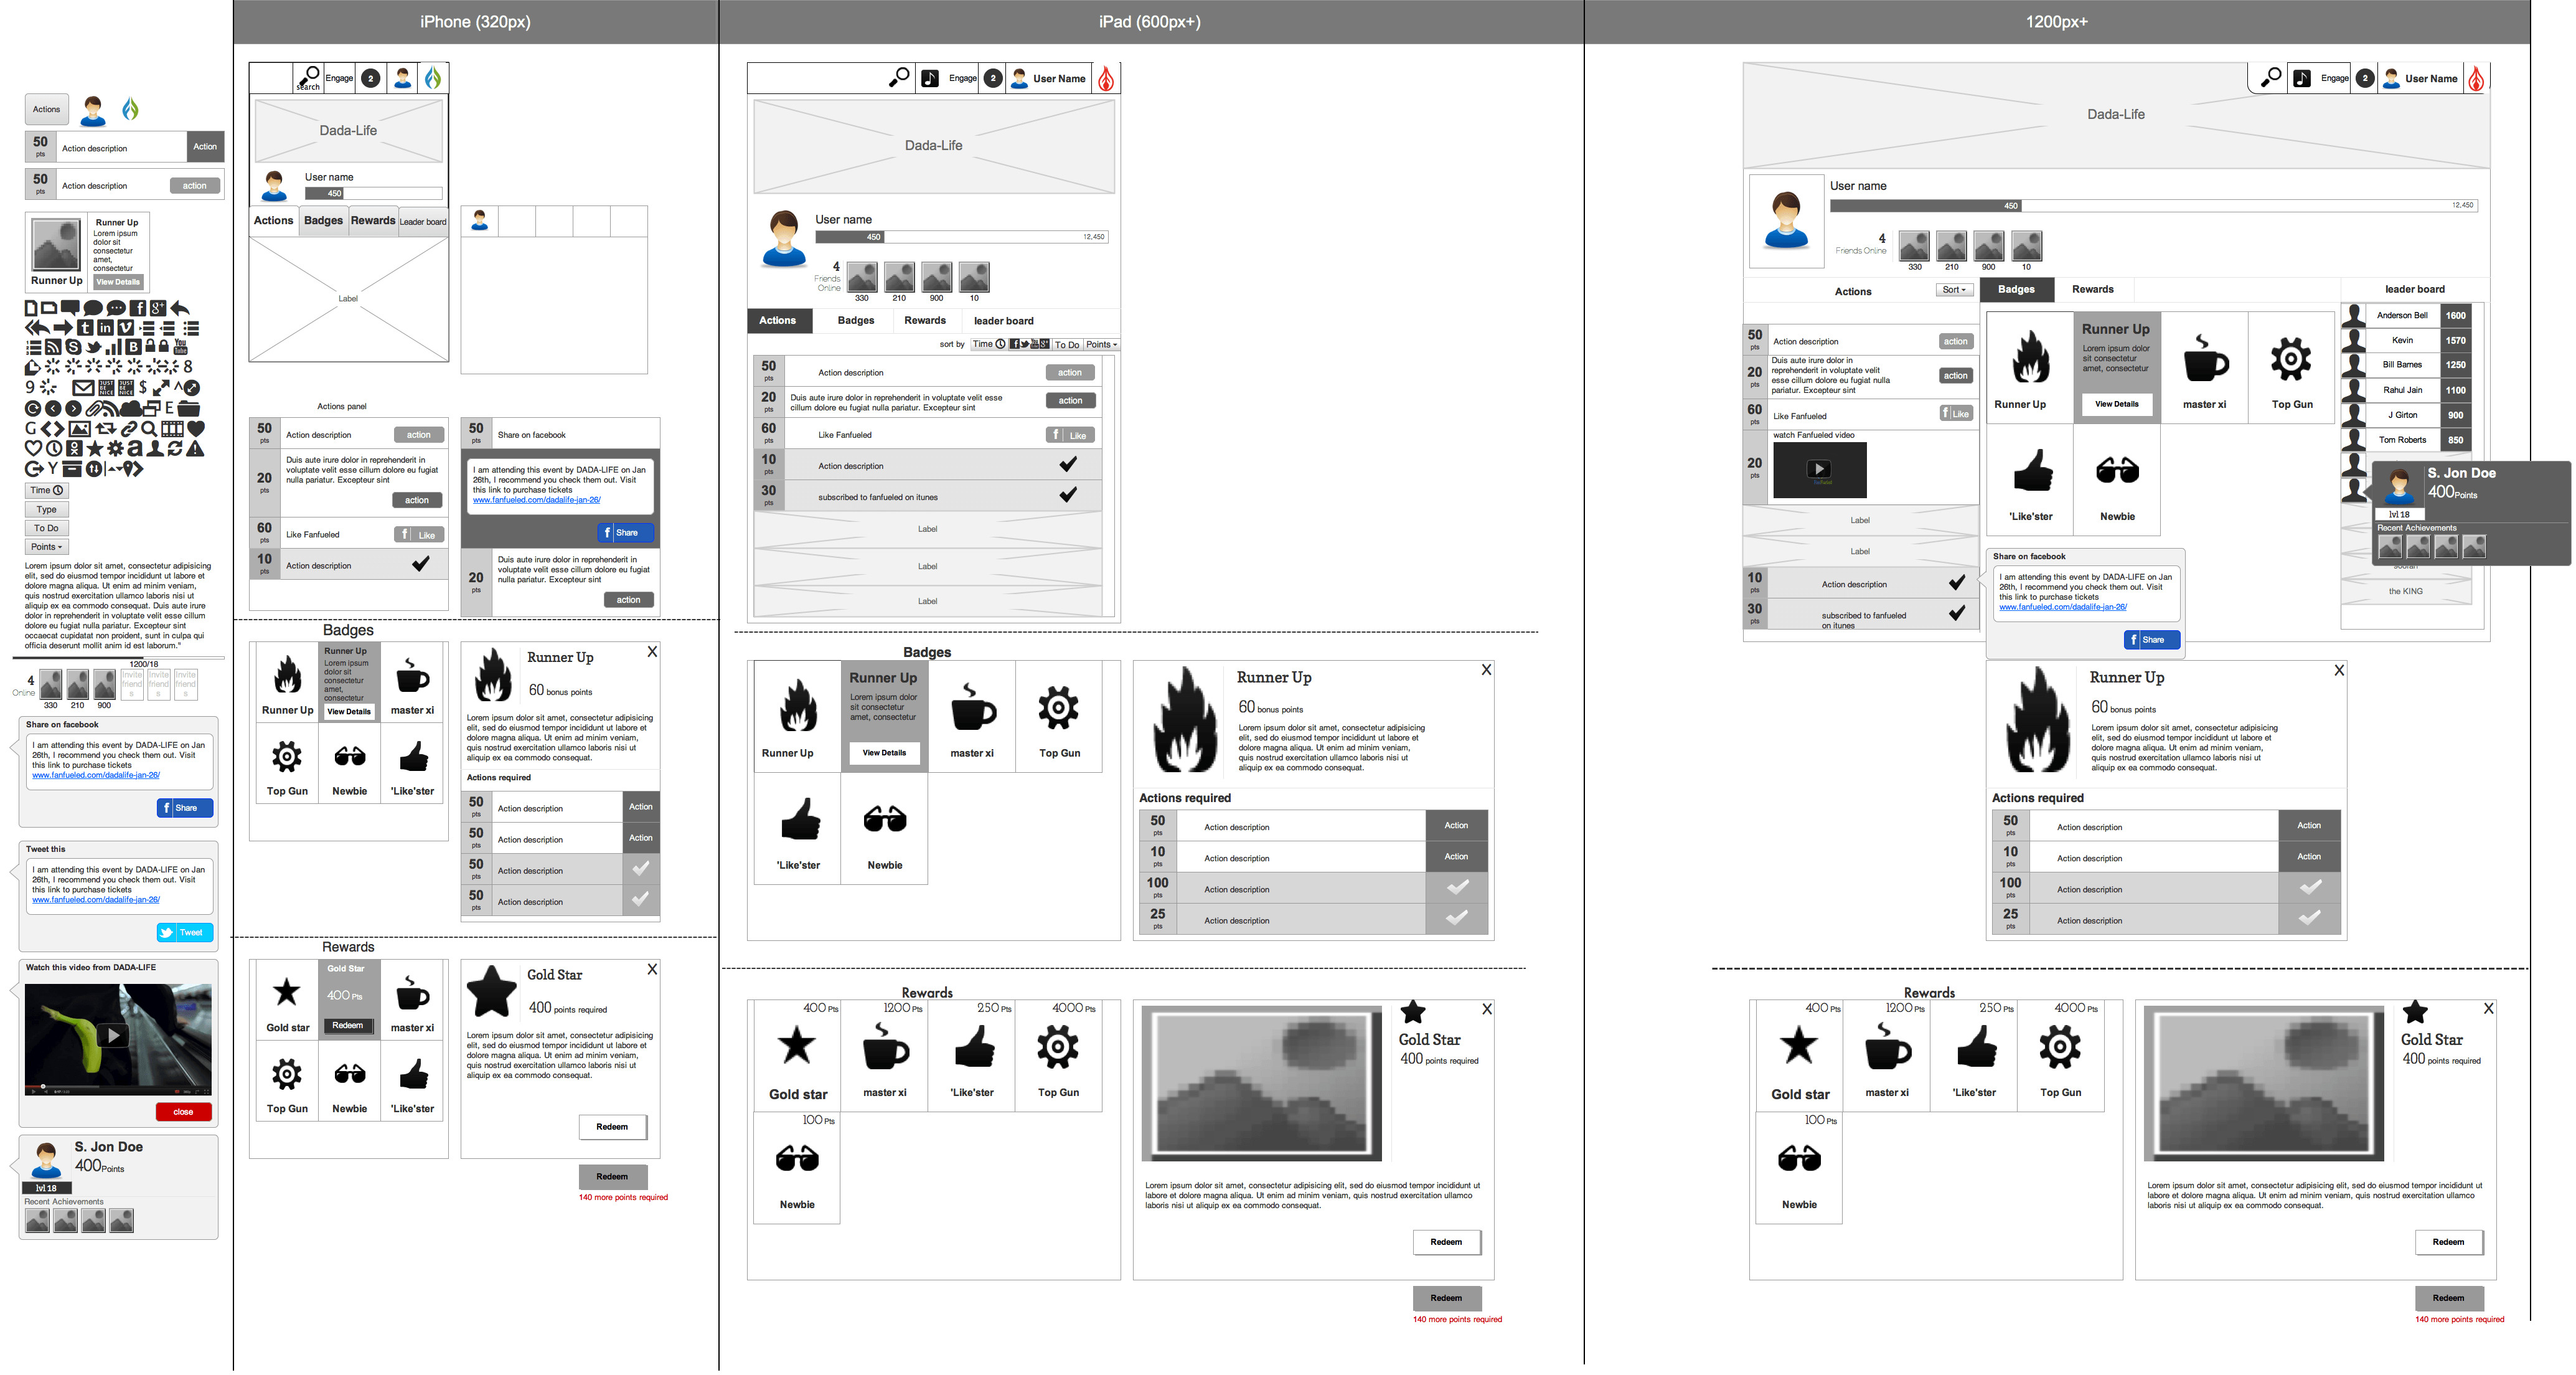Click the 450 points progress bar in iPhone profile
Screen dimensions: 2576x1375
point(373,193)
